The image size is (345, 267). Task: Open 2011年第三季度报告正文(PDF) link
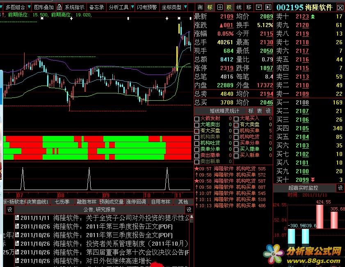coord(129,226)
